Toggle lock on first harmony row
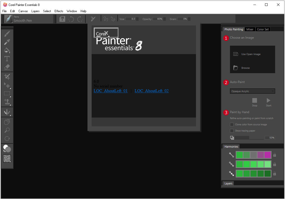The width and height of the screenshot is (285, 199). [x=275, y=155]
